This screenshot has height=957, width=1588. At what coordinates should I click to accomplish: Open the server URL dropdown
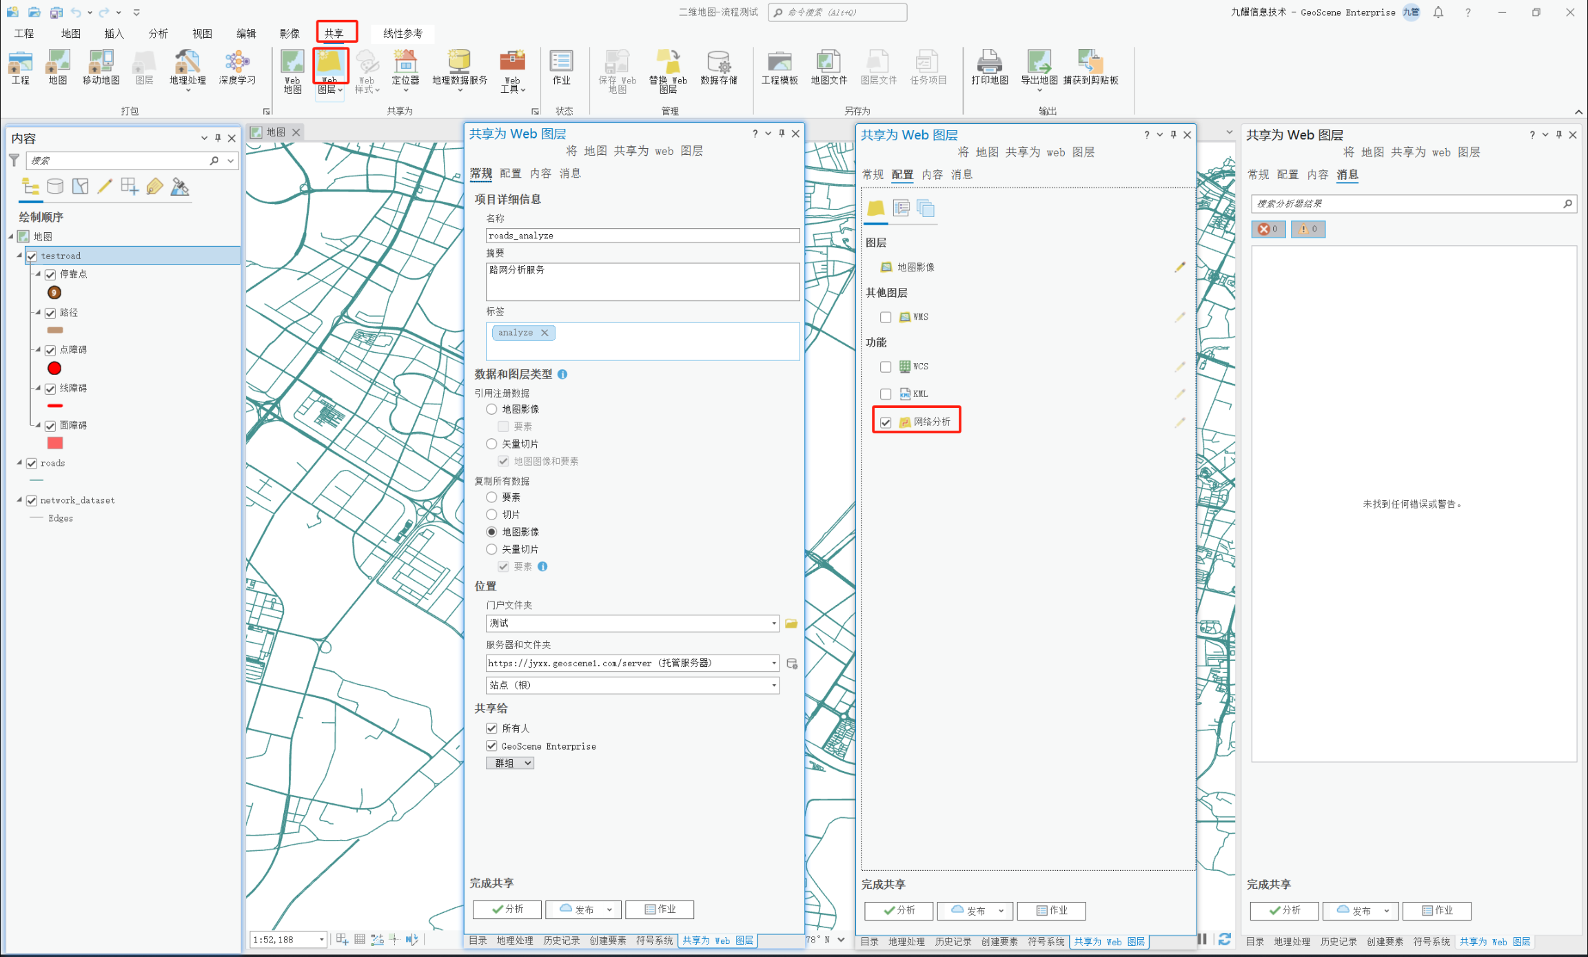[774, 663]
